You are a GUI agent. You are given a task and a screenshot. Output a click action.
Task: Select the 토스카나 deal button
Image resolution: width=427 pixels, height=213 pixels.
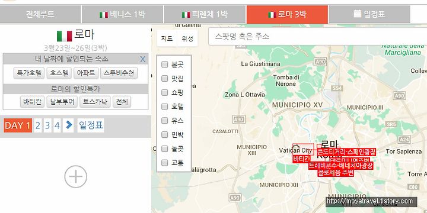95,102
